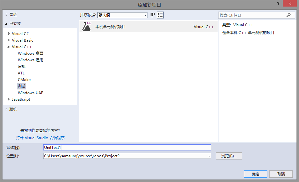This screenshot has height=182, width=299.
Task: Open the help question mark button
Action: click(x=278, y=3)
